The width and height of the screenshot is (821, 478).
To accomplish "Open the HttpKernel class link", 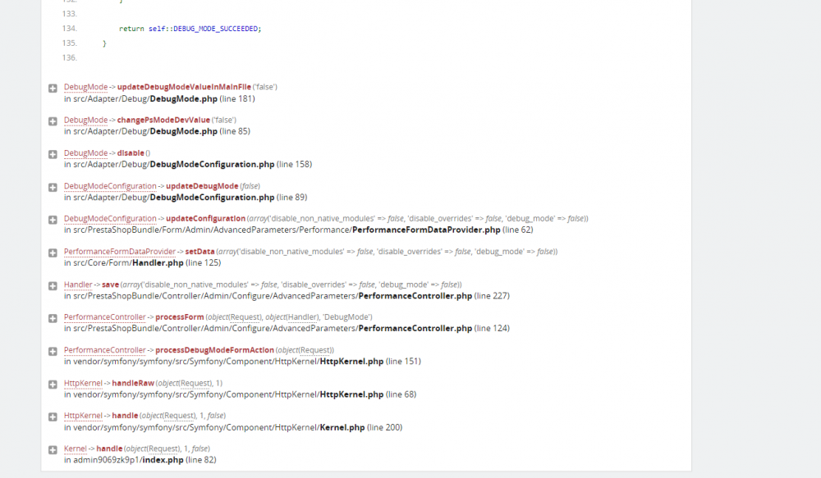I will (82, 383).
